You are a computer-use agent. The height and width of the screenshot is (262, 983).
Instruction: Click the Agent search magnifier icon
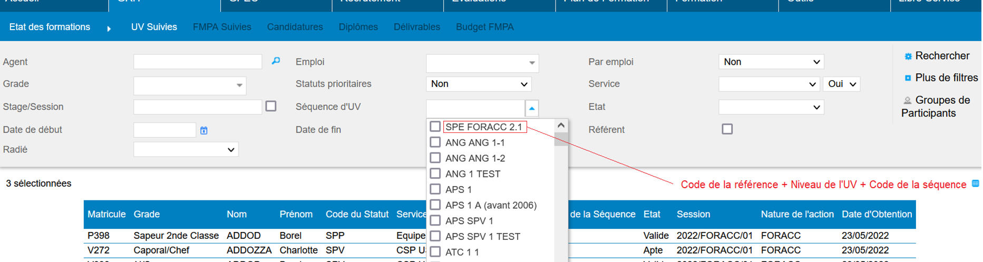(x=276, y=61)
